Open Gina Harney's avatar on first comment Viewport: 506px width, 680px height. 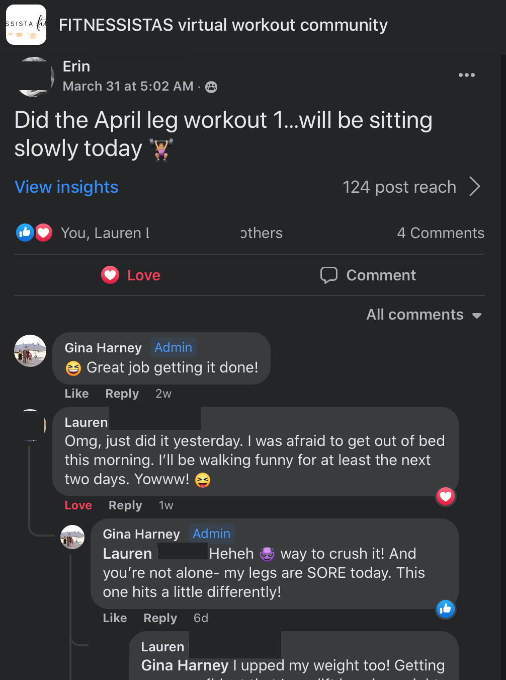click(x=30, y=351)
